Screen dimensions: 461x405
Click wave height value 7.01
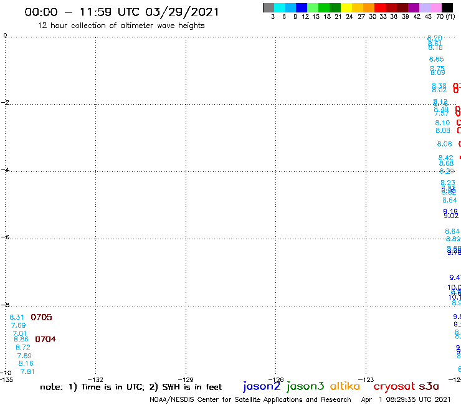[20, 333]
